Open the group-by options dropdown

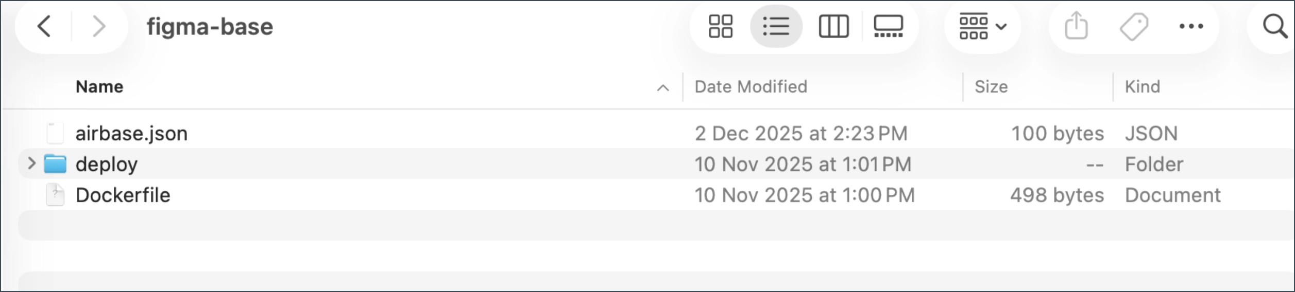click(x=982, y=26)
